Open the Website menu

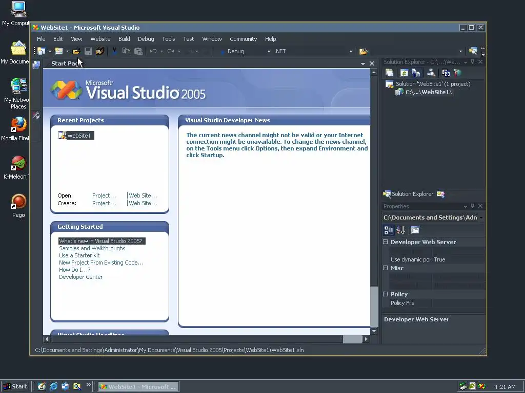point(100,39)
